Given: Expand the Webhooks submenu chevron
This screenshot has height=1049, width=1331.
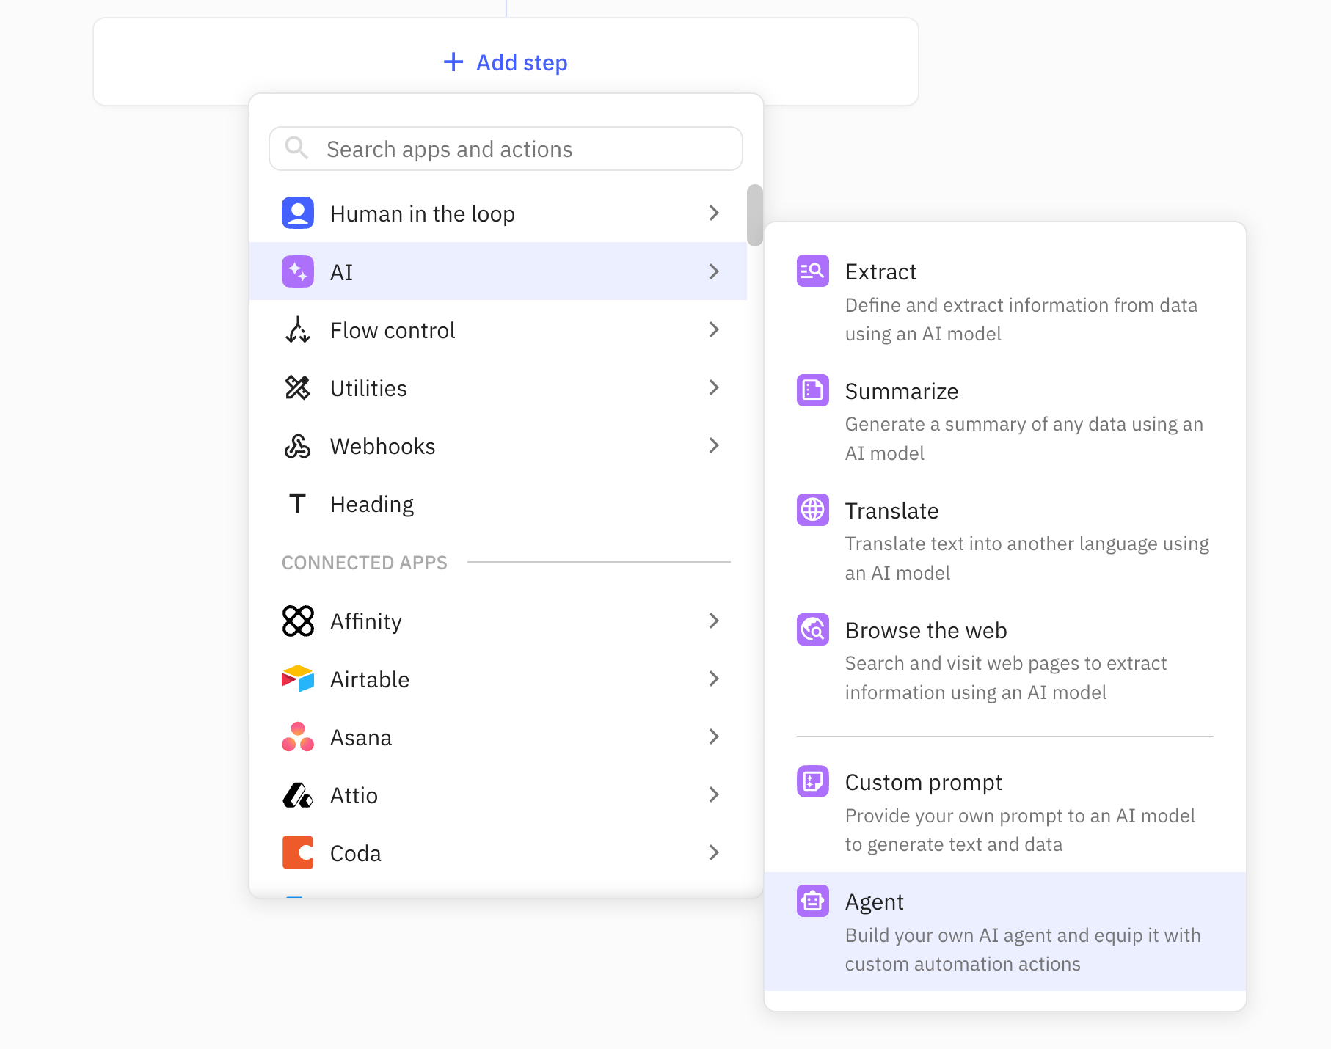Looking at the screenshot, I should click(714, 445).
